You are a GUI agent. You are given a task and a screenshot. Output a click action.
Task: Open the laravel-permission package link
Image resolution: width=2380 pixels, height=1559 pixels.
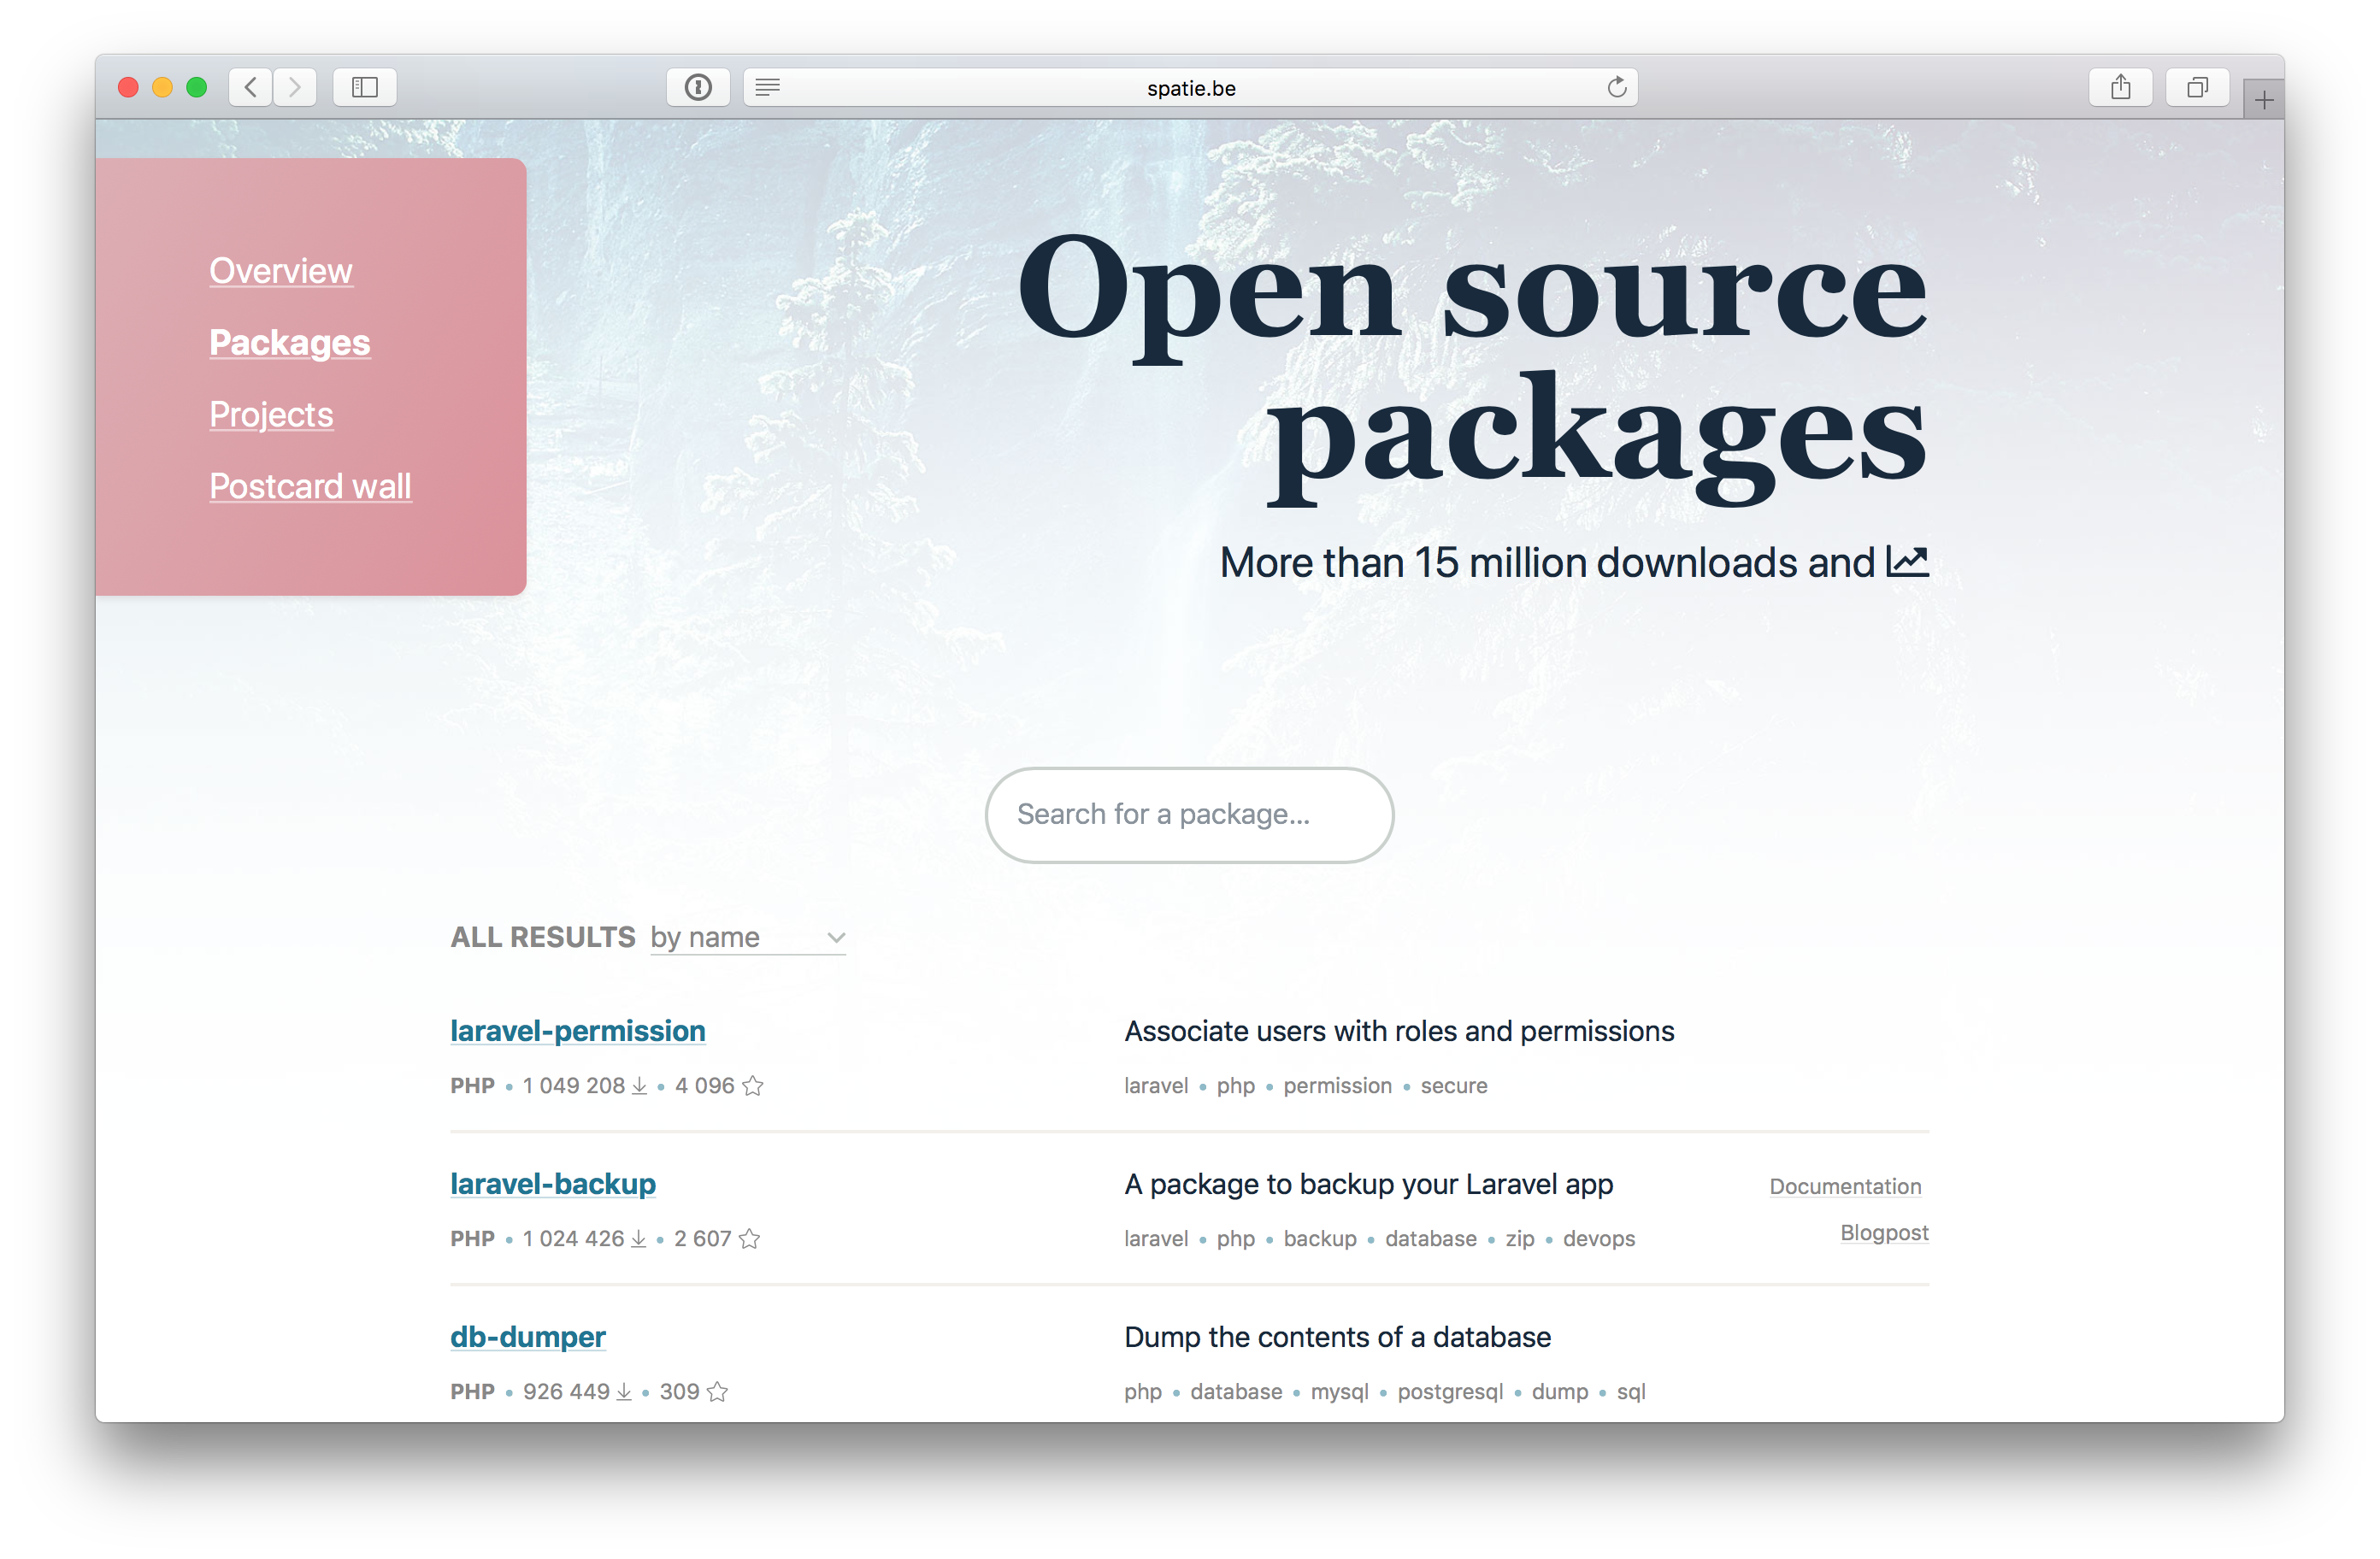pyautogui.click(x=578, y=1031)
